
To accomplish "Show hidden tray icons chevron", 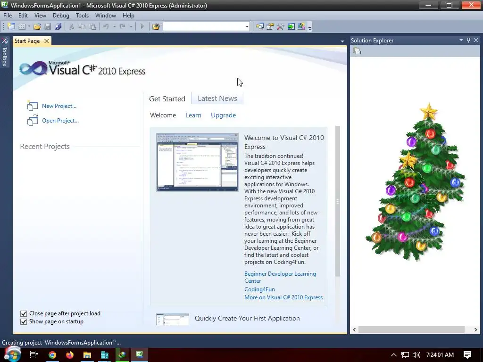I will pyautogui.click(x=394, y=355).
